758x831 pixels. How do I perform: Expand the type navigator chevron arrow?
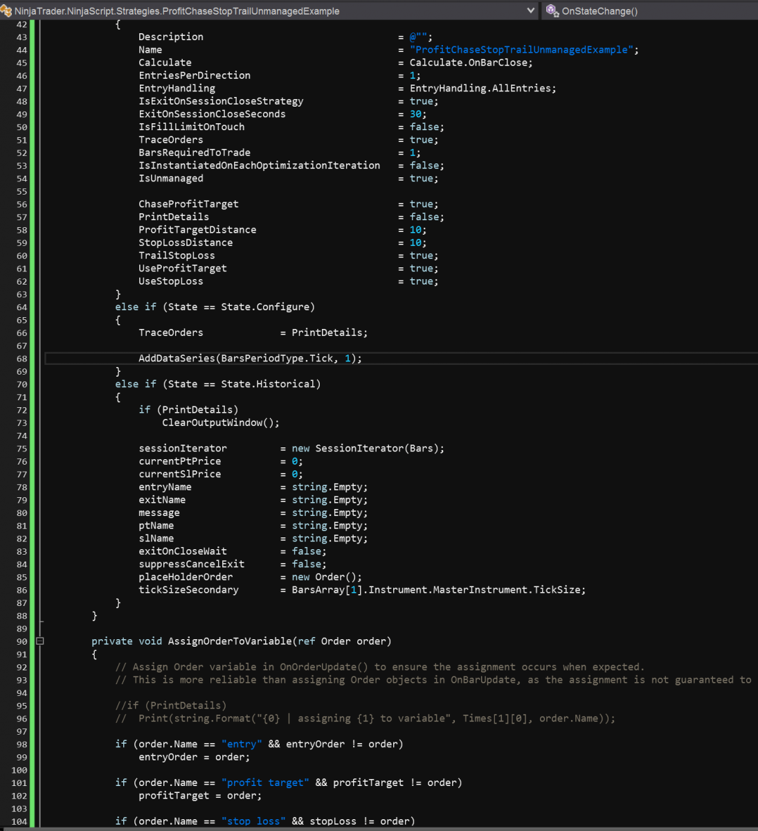[532, 10]
